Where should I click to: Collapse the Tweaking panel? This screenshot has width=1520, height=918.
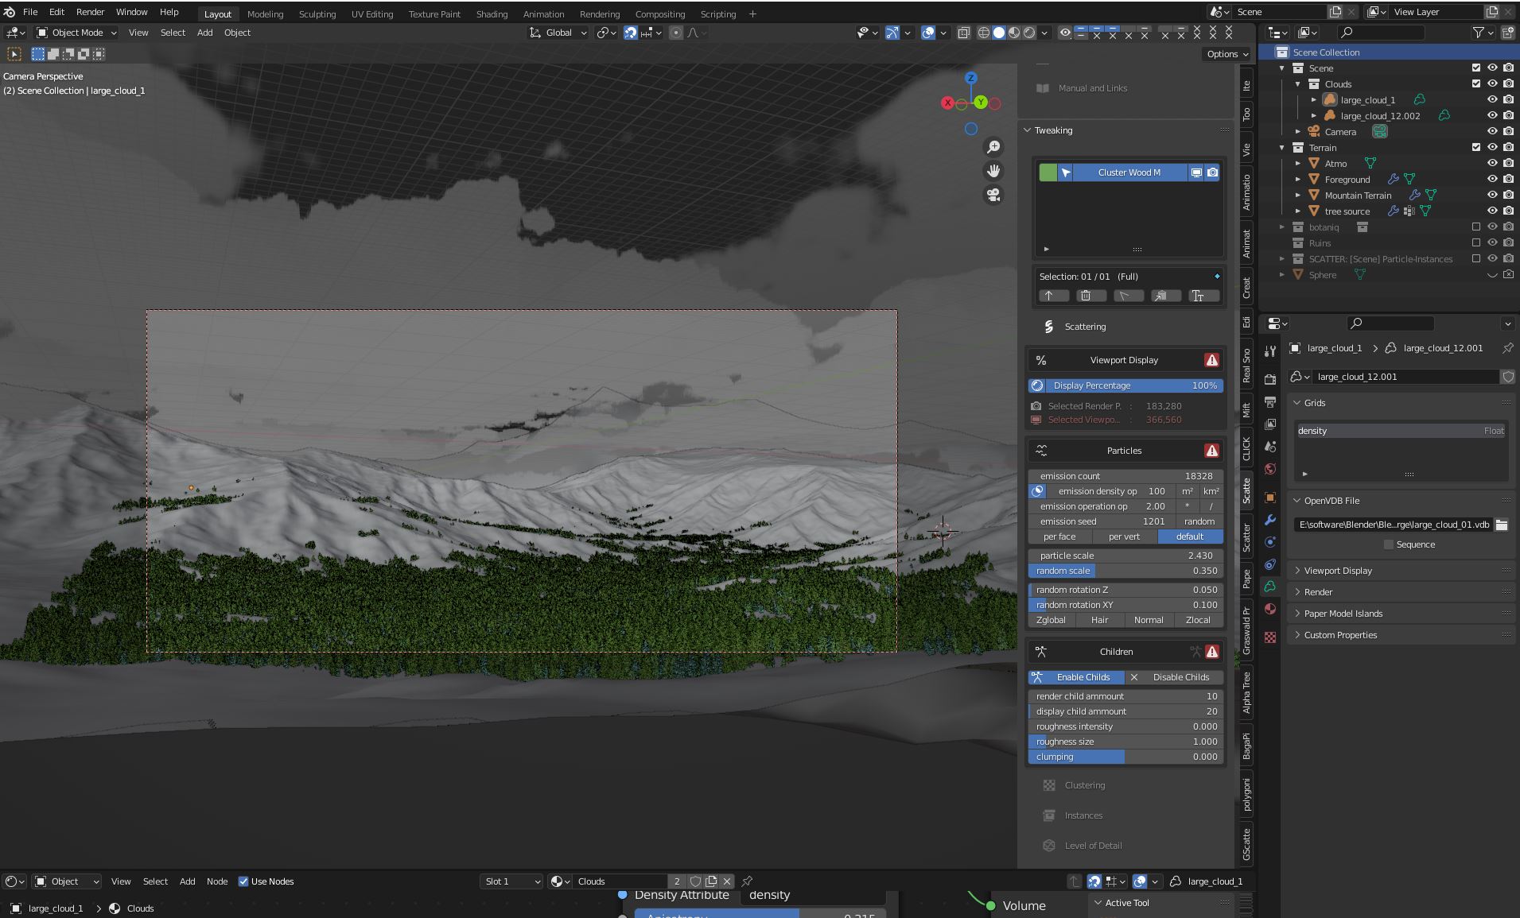(1027, 130)
